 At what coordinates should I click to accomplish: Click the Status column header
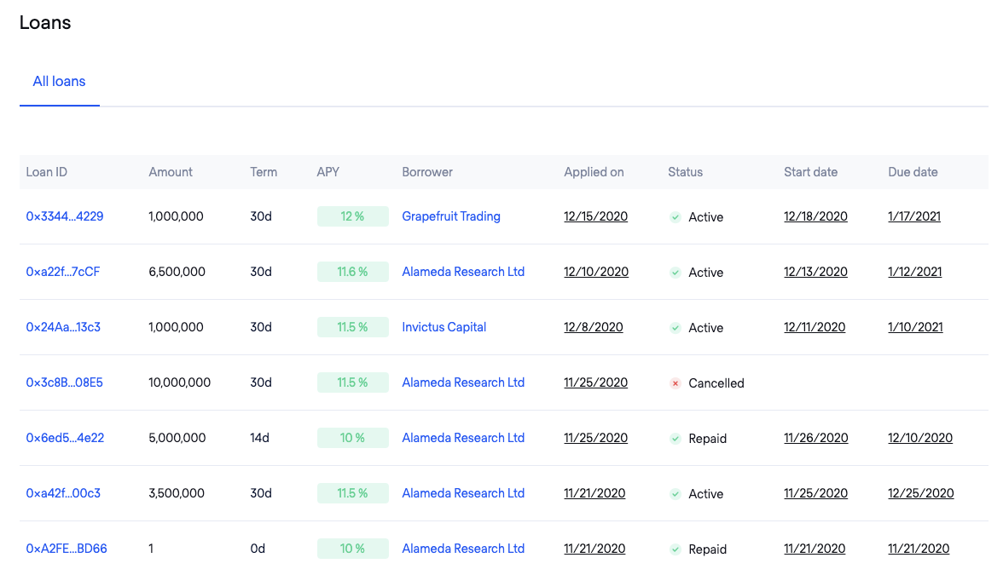tap(685, 172)
